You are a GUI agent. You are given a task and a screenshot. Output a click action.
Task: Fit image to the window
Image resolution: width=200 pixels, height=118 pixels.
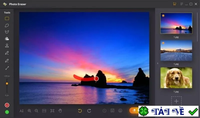click(x=52, y=111)
